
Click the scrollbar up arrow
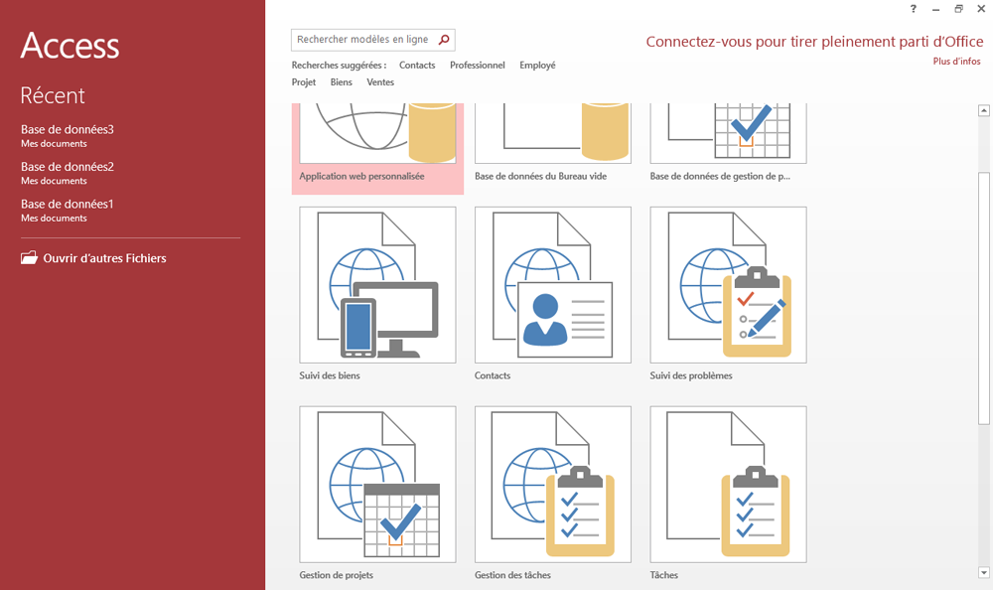coord(983,110)
